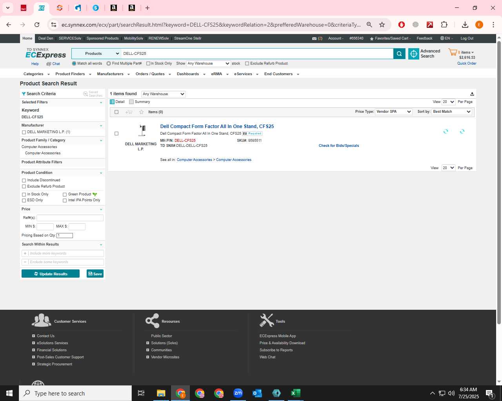Open Dell Compact Form Factor stand link
Image resolution: width=502 pixels, height=401 pixels.
(x=217, y=126)
